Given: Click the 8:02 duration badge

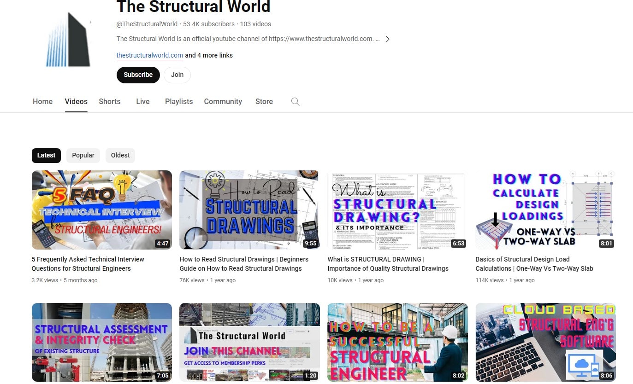Looking at the screenshot, I should tap(458, 376).
